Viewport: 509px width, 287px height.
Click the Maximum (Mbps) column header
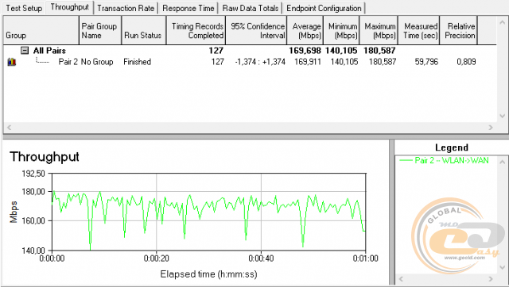379,30
